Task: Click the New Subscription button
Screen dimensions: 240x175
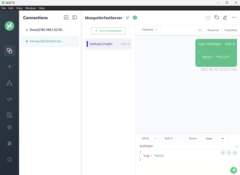Action: [x=108, y=31]
